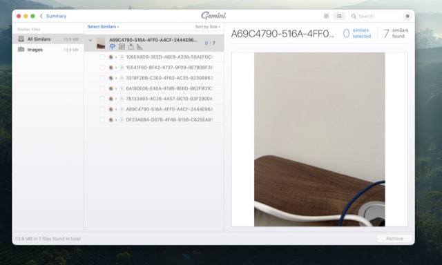The image size is (442, 265).
Task: Collapse the A69C4790 group
Action: (x=90, y=40)
